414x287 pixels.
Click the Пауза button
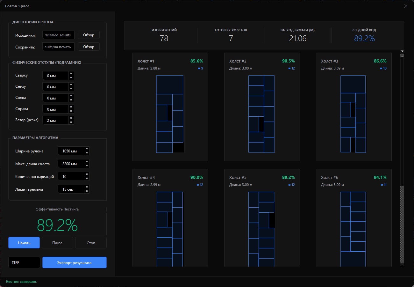(x=57, y=243)
